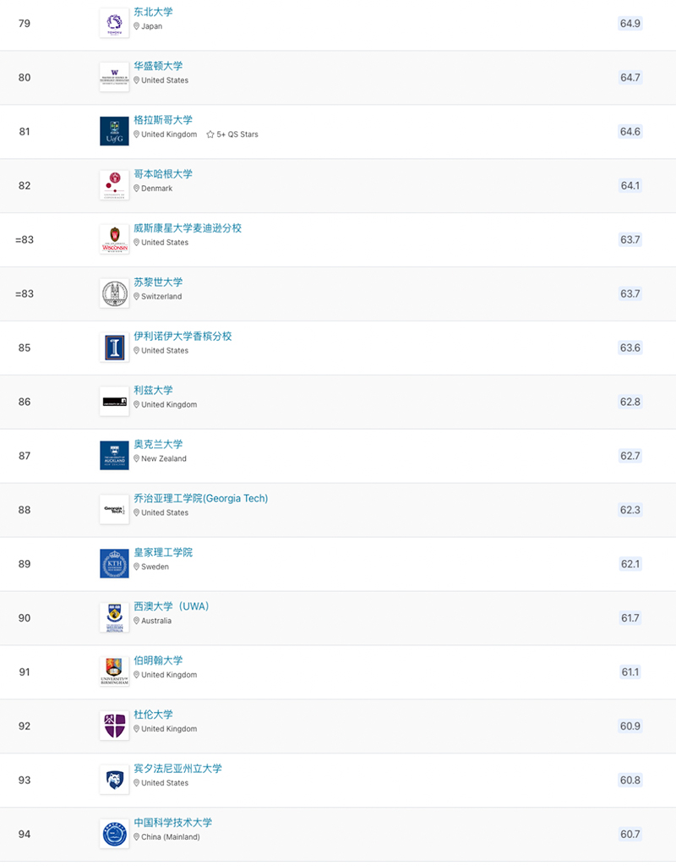Image resolution: width=676 pixels, height=866 pixels.
Task: Click the Tohoku University logo
Action: (114, 23)
